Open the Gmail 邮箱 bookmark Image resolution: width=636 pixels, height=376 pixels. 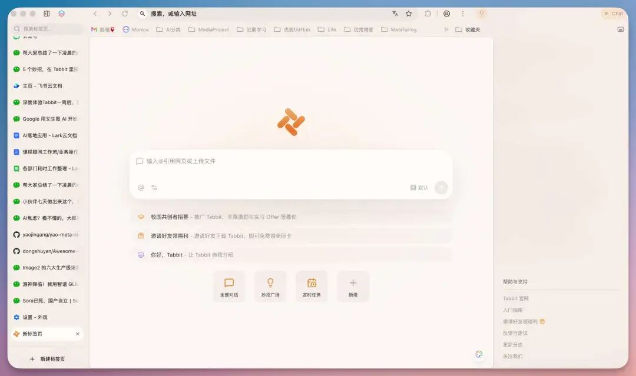click(x=103, y=29)
